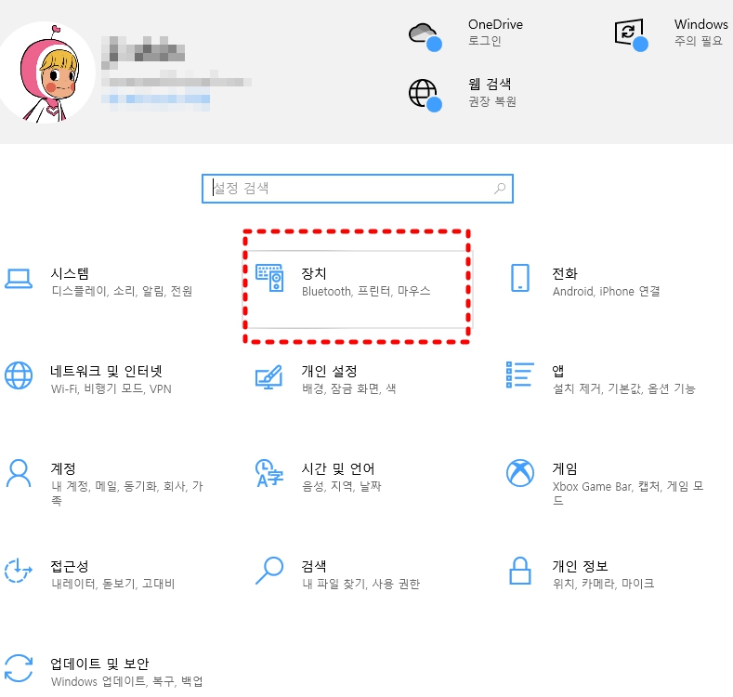Image resolution: width=733 pixels, height=697 pixels.
Task: Click 주의 필요 under Windows
Action: click(699, 41)
